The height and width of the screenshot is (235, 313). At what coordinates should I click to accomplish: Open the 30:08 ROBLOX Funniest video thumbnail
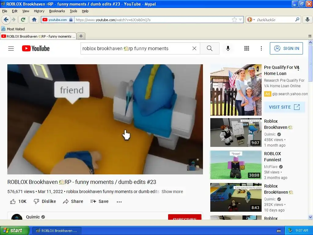click(x=236, y=165)
